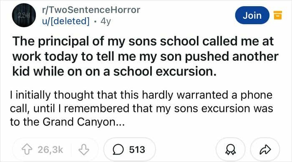Open the u/[deleted] user profile

(66, 21)
